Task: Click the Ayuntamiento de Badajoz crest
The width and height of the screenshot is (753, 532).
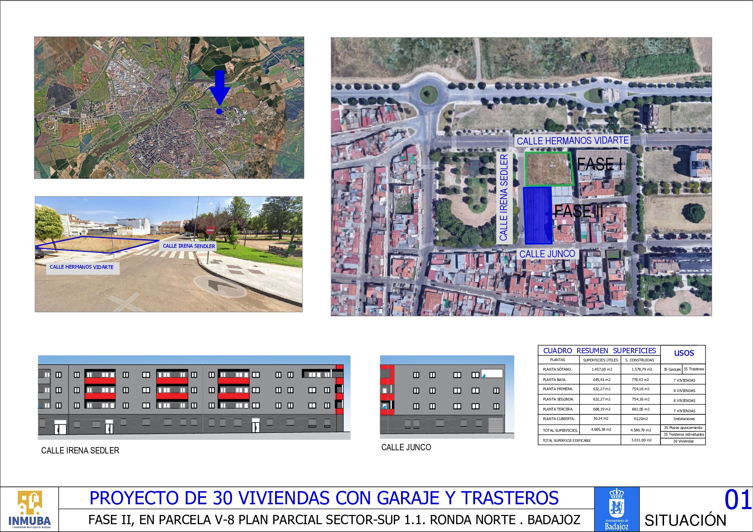Action: (x=617, y=509)
